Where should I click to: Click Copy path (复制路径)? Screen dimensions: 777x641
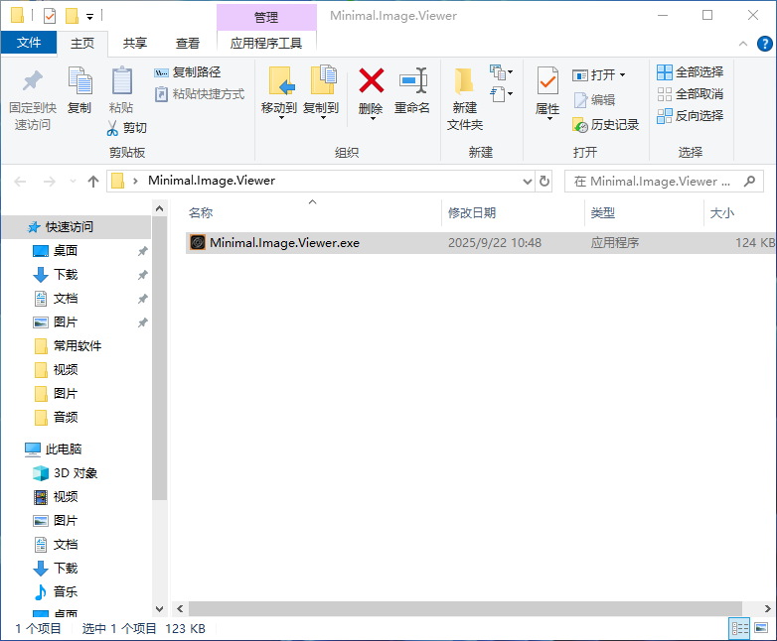[x=188, y=72]
